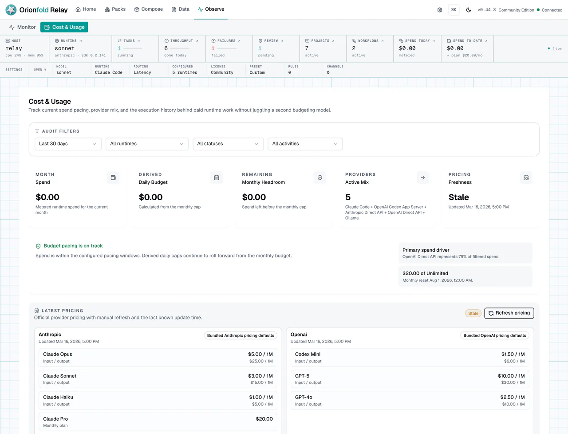Click the Orionfold Relay star logo
The image size is (568, 434).
(x=11, y=9)
